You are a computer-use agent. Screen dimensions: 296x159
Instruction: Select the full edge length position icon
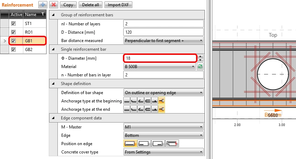(x=130, y=144)
